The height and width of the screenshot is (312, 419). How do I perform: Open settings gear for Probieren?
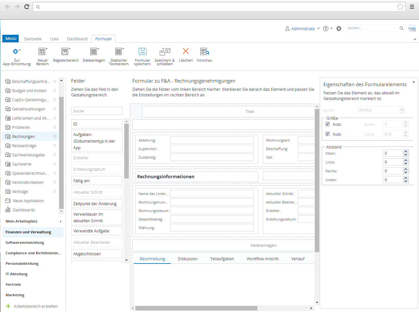coord(55,127)
